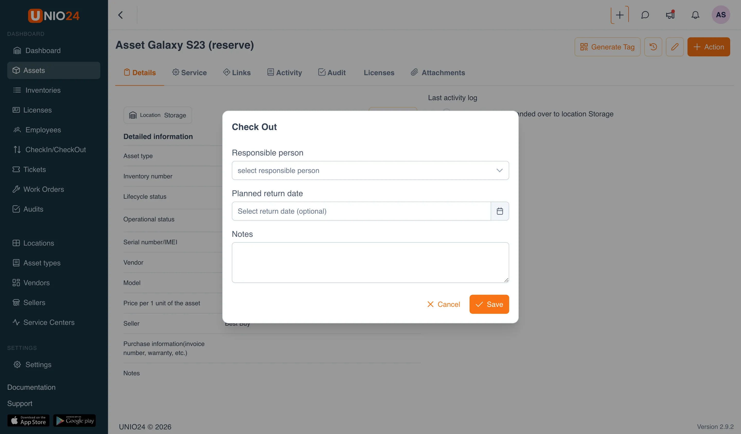Click the planned return date field
This screenshot has width=741, height=434.
point(361,211)
